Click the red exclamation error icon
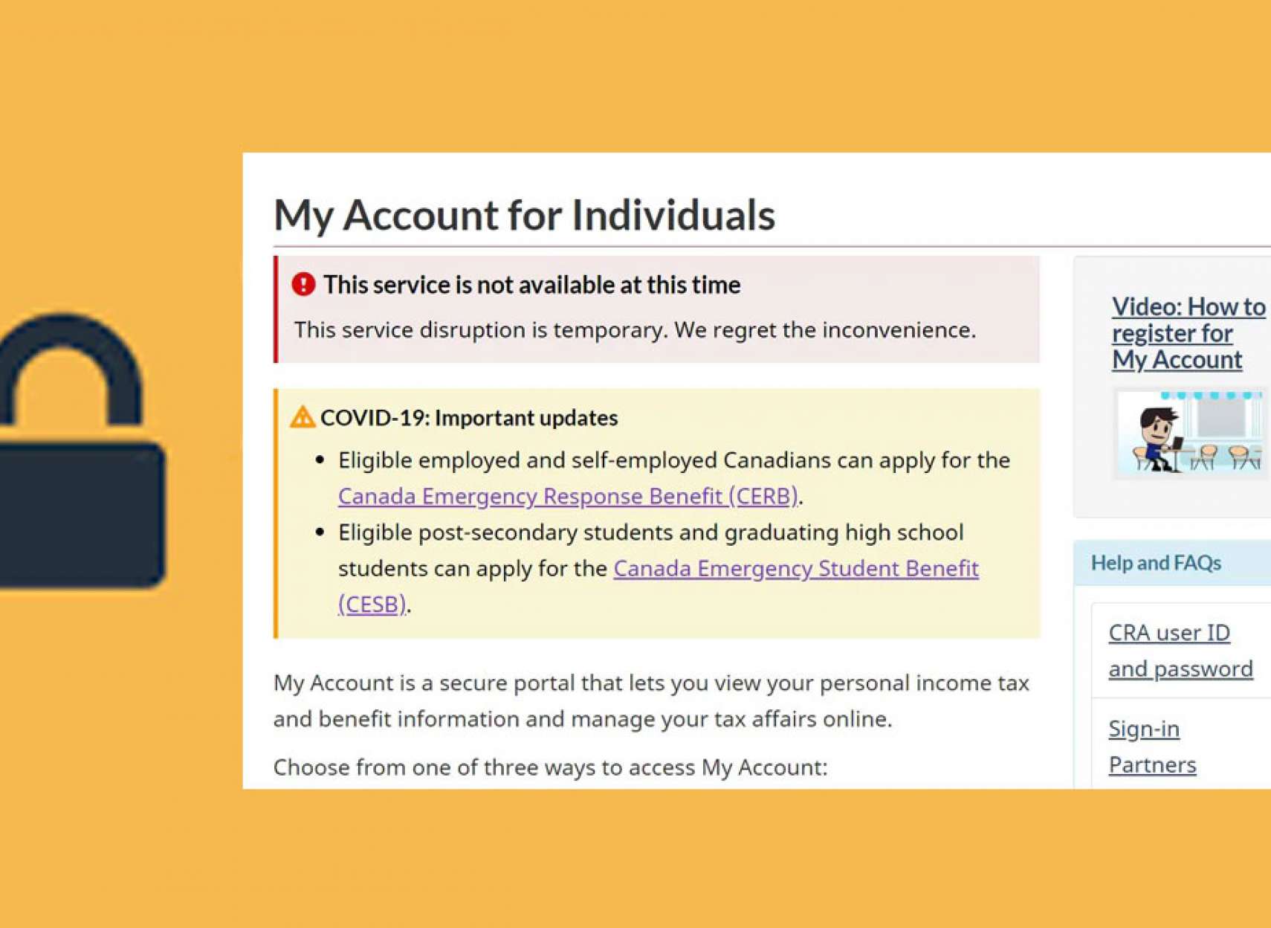1271x928 pixels. (x=303, y=284)
